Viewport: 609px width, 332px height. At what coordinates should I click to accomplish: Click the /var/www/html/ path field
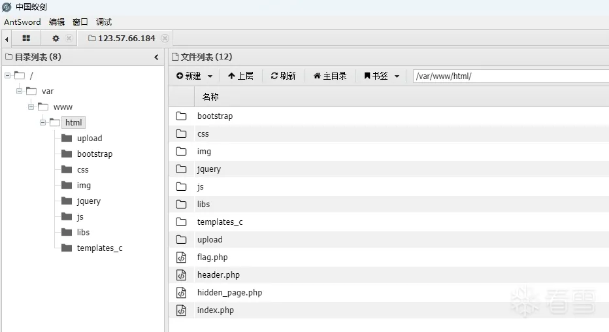click(x=511, y=76)
